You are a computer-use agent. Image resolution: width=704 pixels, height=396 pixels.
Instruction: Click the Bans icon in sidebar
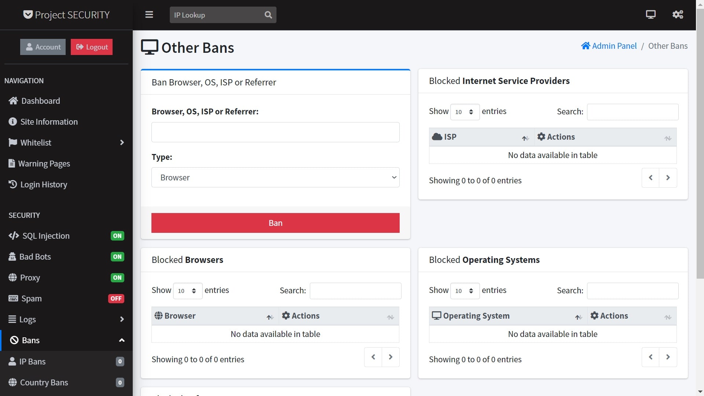pyautogui.click(x=14, y=340)
